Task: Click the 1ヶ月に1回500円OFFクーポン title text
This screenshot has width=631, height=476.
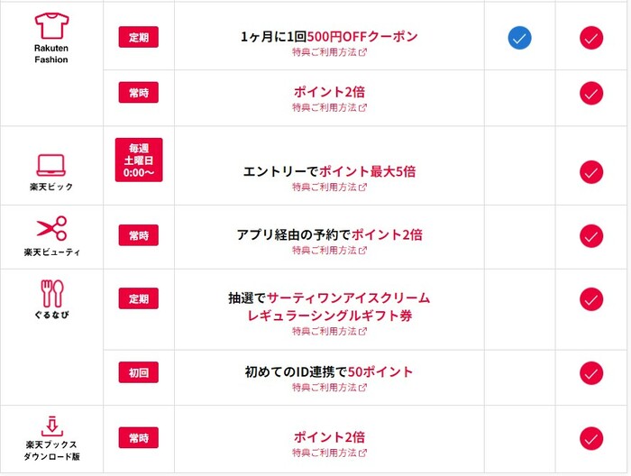Action: [x=329, y=36]
